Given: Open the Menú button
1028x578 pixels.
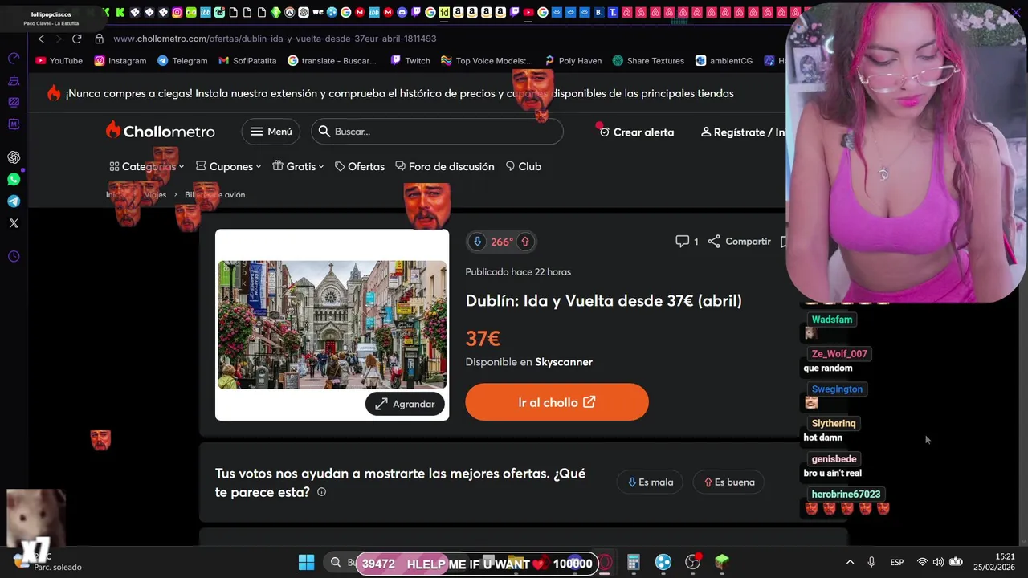Looking at the screenshot, I should 271,132.
